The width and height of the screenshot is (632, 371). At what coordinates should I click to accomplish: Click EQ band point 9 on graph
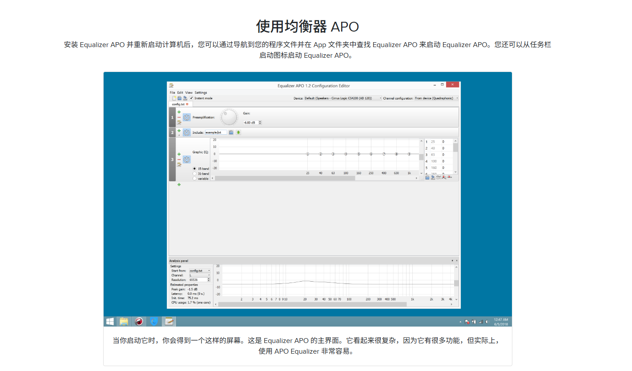410,154
